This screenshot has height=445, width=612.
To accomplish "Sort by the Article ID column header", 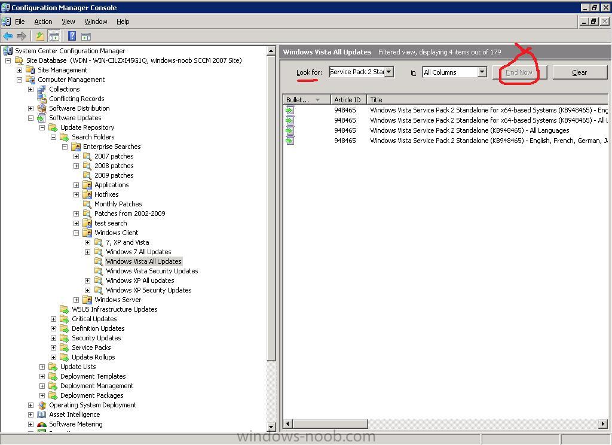I will point(348,100).
